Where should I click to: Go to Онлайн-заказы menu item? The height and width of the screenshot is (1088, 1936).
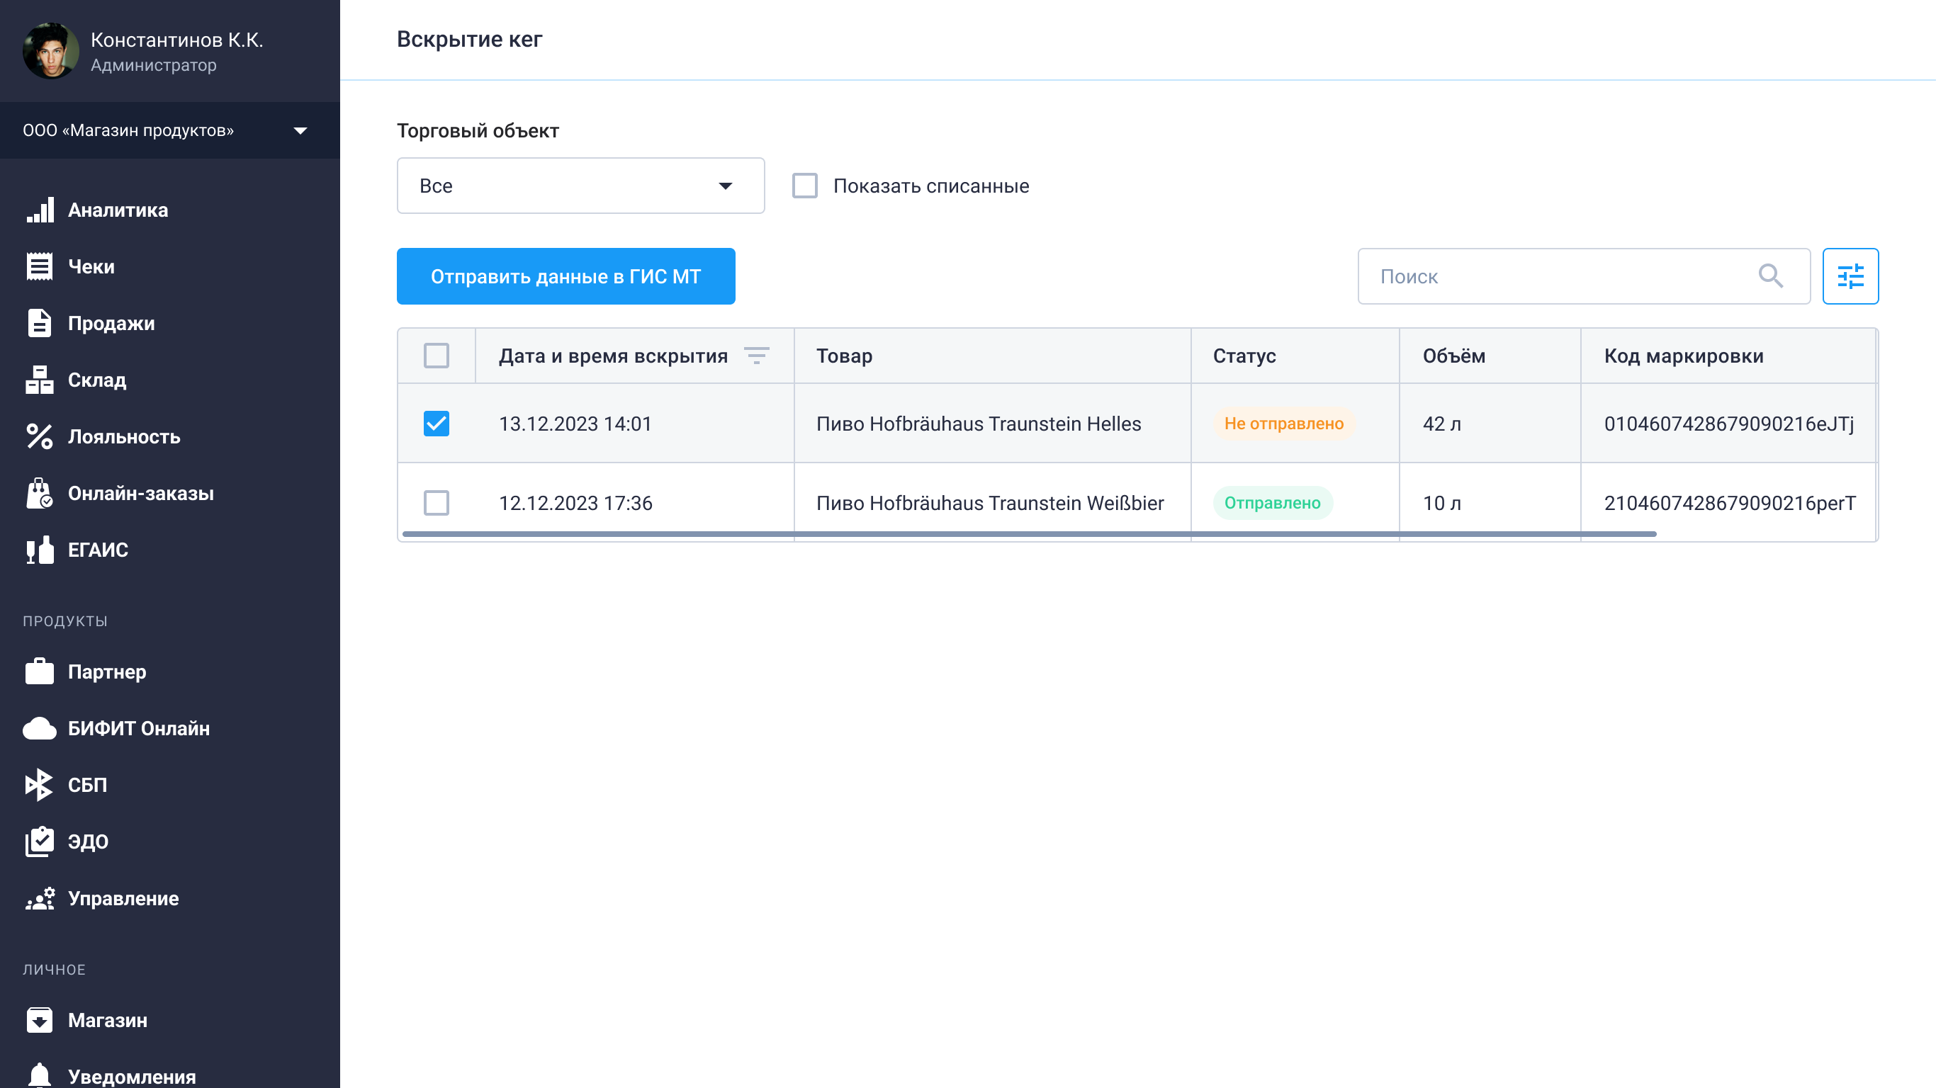coord(140,494)
